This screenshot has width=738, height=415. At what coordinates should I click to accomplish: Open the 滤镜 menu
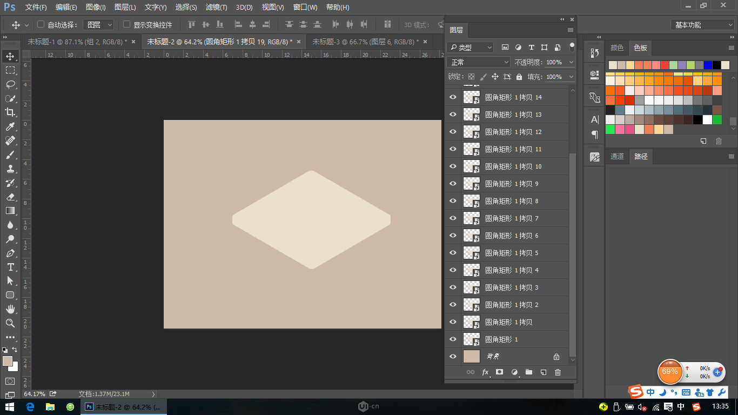point(217,8)
